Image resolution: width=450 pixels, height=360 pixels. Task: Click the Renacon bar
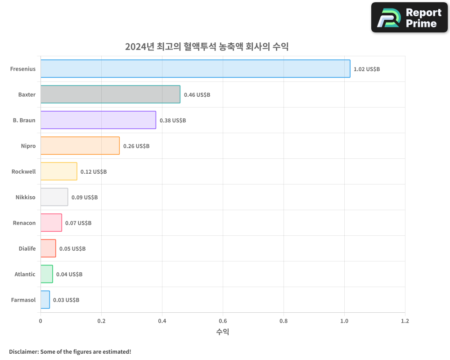(51, 223)
